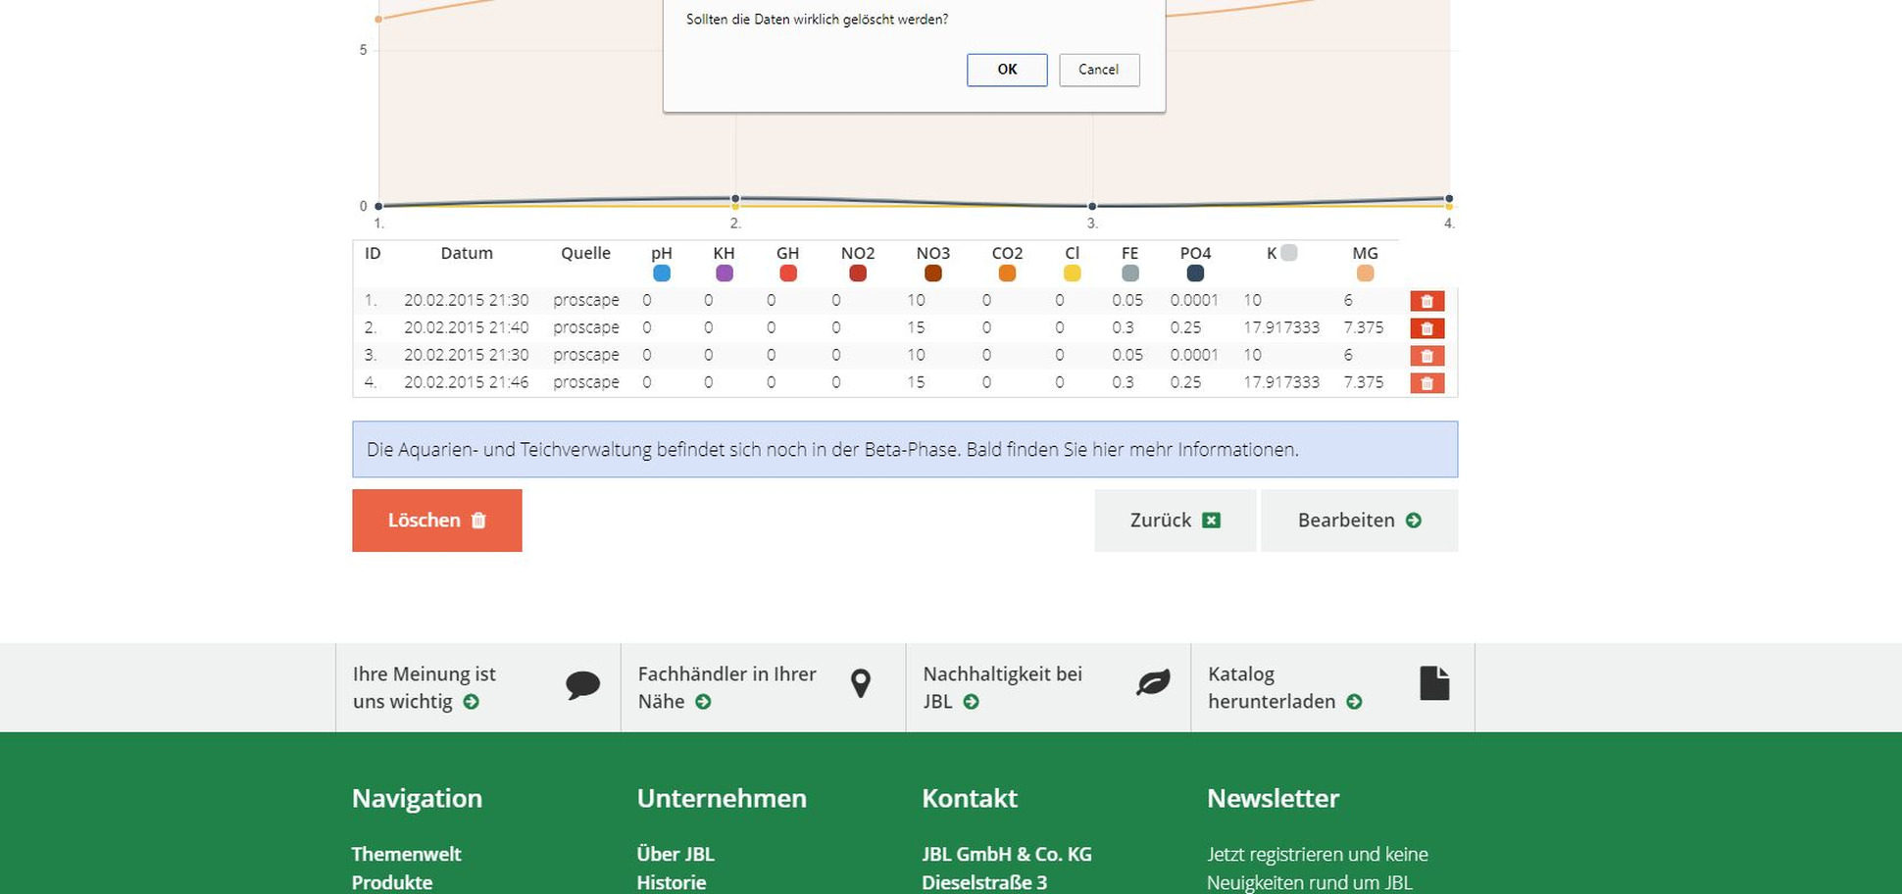Cancel the delete confirmation dialog

pyautogui.click(x=1098, y=70)
